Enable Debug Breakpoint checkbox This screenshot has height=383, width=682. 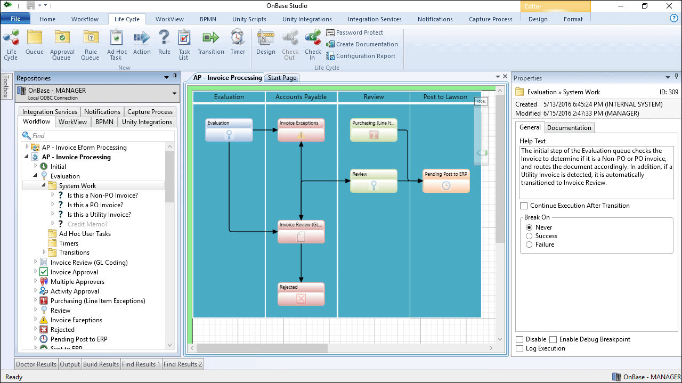click(553, 339)
